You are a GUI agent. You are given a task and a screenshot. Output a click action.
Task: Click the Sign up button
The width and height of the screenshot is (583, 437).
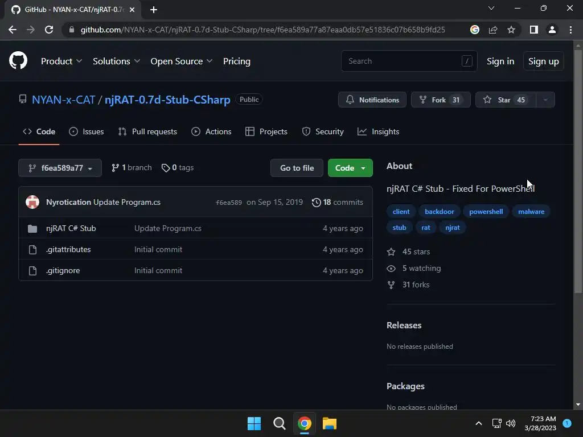544,61
